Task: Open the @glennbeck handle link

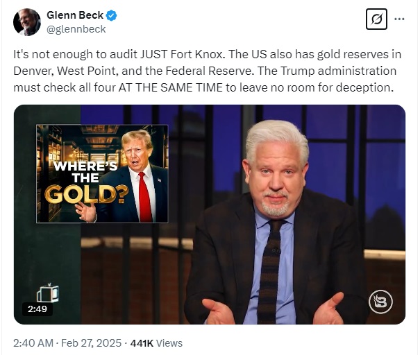Action: (76, 29)
